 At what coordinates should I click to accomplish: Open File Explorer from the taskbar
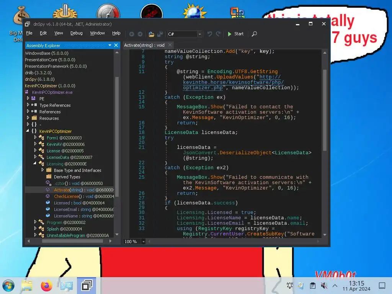coord(27,286)
